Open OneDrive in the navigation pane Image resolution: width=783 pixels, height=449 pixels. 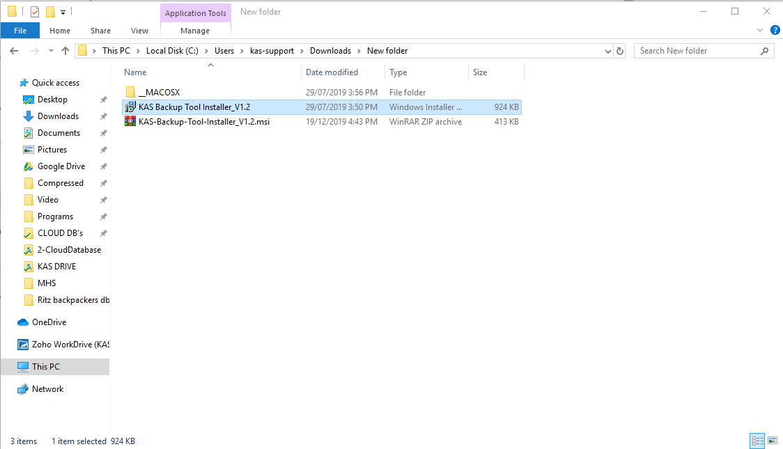pyautogui.click(x=49, y=322)
